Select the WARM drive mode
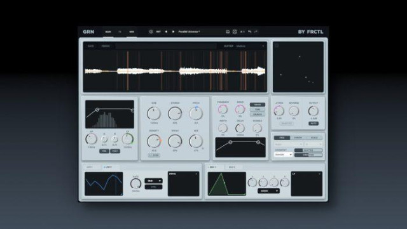 pyautogui.click(x=257, y=105)
